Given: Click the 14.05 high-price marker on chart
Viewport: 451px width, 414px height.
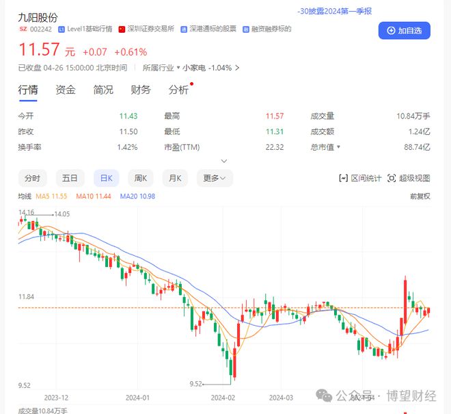Looking at the screenshot, I should (62, 214).
